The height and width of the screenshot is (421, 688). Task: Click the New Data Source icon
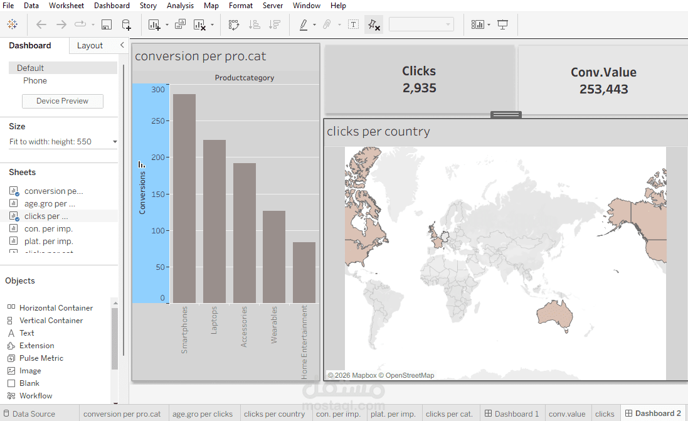coord(125,24)
